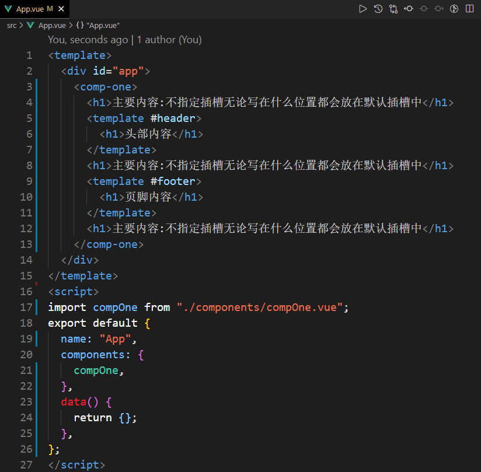Click the opening <comp-one> tag
This screenshot has width=481, height=472.
tap(106, 87)
